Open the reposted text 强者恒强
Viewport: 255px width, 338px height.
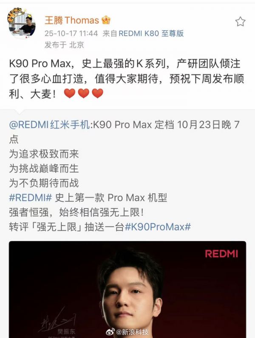click(x=76, y=212)
